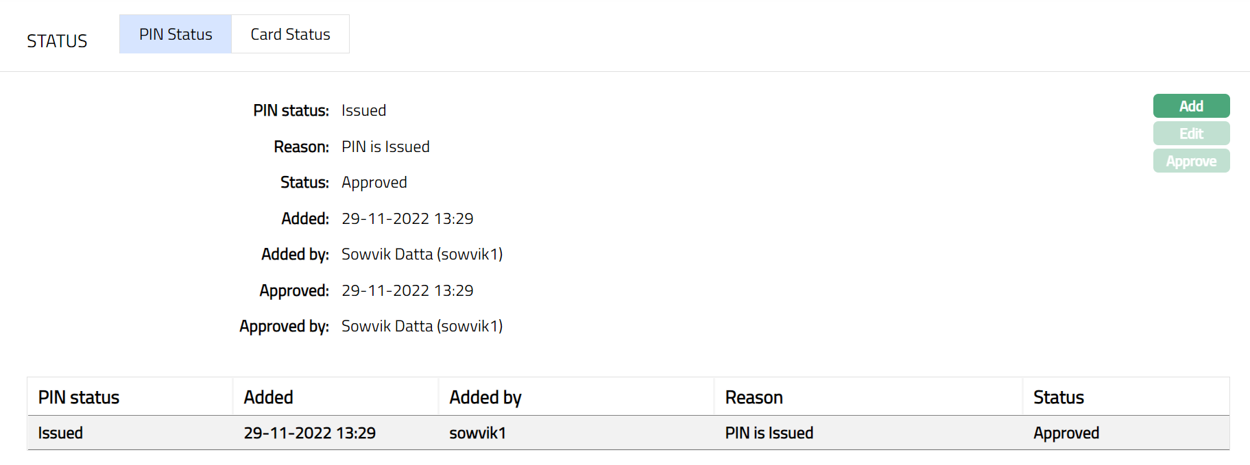
Task: Click the green Add button
Action: (1191, 106)
